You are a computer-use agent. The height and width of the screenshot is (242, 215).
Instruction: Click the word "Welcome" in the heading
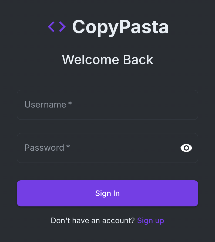pyautogui.click(x=91, y=60)
